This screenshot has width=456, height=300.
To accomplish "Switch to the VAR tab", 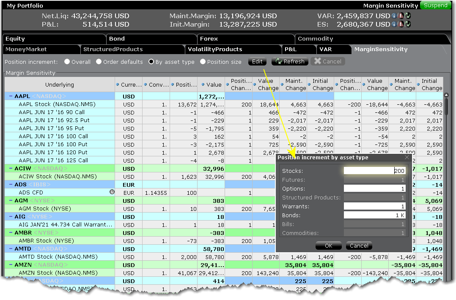I will [x=334, y=49].
